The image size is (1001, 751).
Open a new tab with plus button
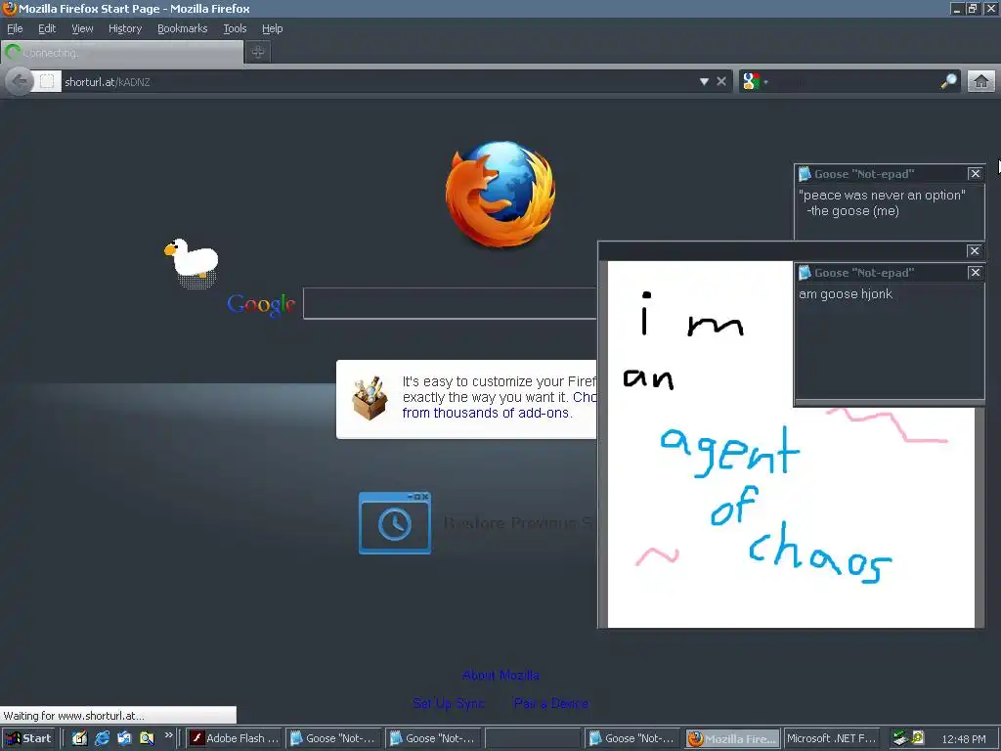pyautogui.click(x=258, y=53)
